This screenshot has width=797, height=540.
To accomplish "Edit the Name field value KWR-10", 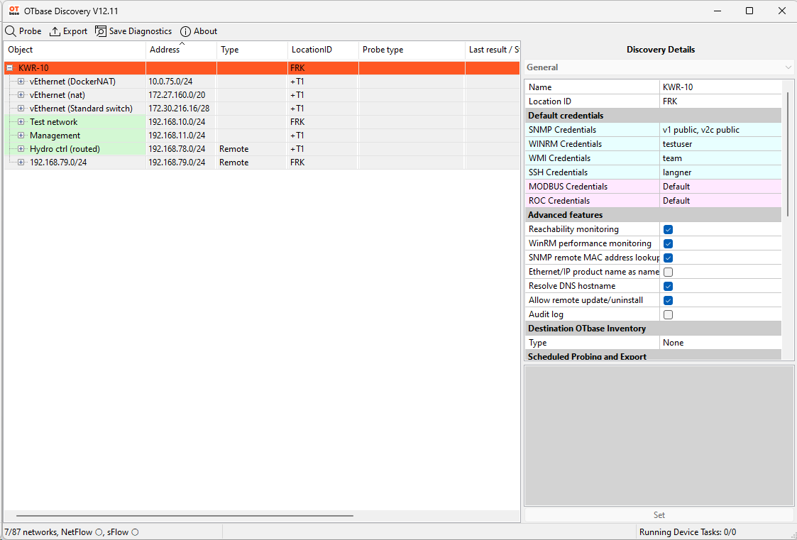I will coord(720,87).
